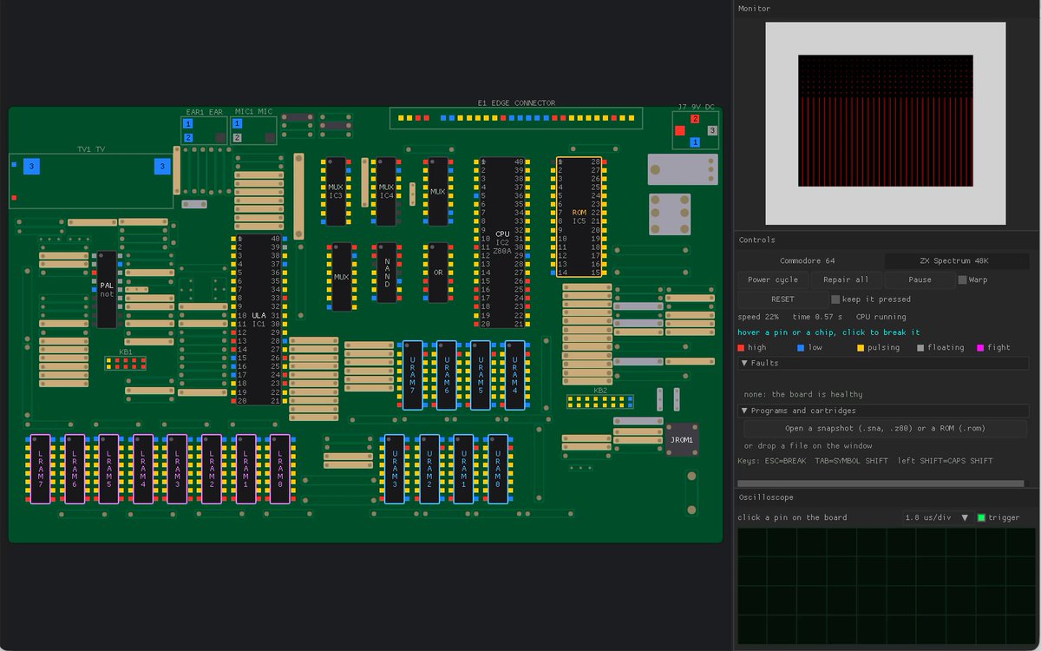The image size is (1041, 651).
Task: Click the URAM3 memory chip
Action: tap(395, 469)
